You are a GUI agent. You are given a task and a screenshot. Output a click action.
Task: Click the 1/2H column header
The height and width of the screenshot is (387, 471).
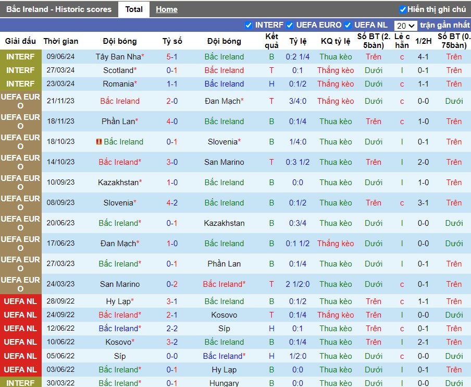point(423,41)
